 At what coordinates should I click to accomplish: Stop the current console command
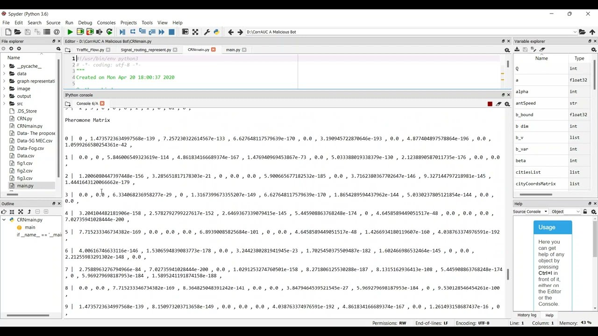click(x=490, y=104)
